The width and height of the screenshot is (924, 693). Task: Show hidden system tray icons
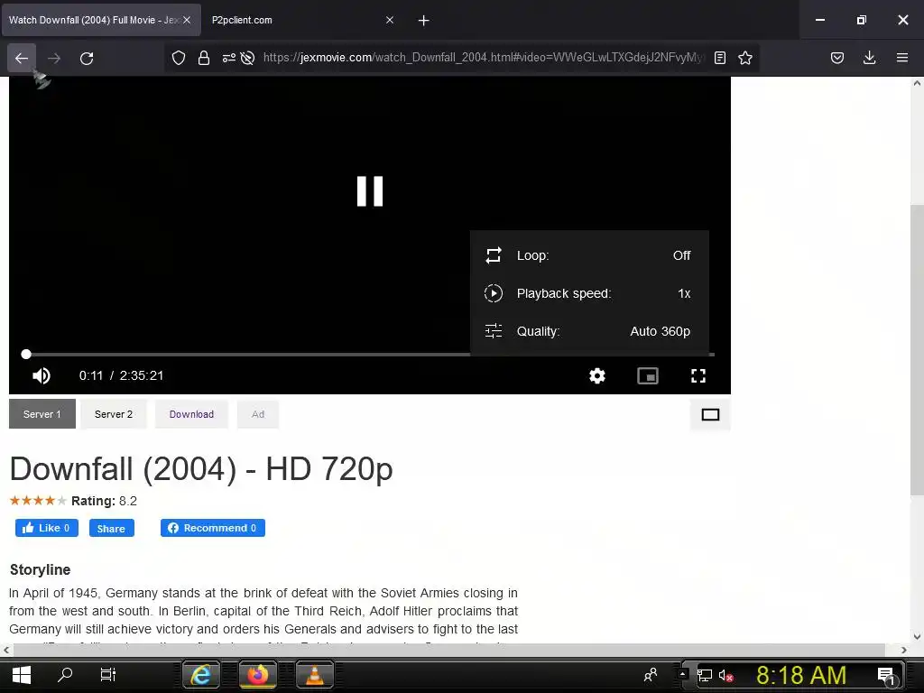point(682,673)
